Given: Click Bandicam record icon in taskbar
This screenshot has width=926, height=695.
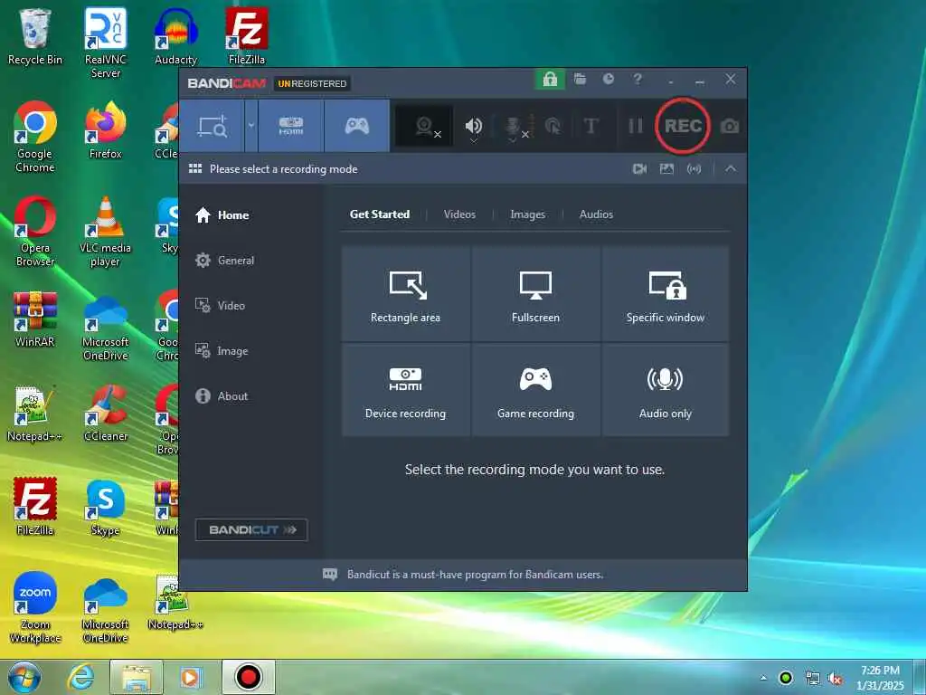Looking at the screenshot, I should tap(248, 677).
